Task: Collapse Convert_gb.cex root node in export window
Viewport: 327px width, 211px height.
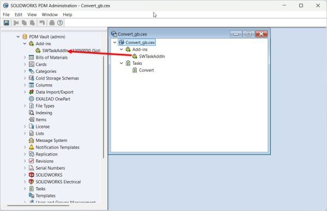Action: coord(114,42)
